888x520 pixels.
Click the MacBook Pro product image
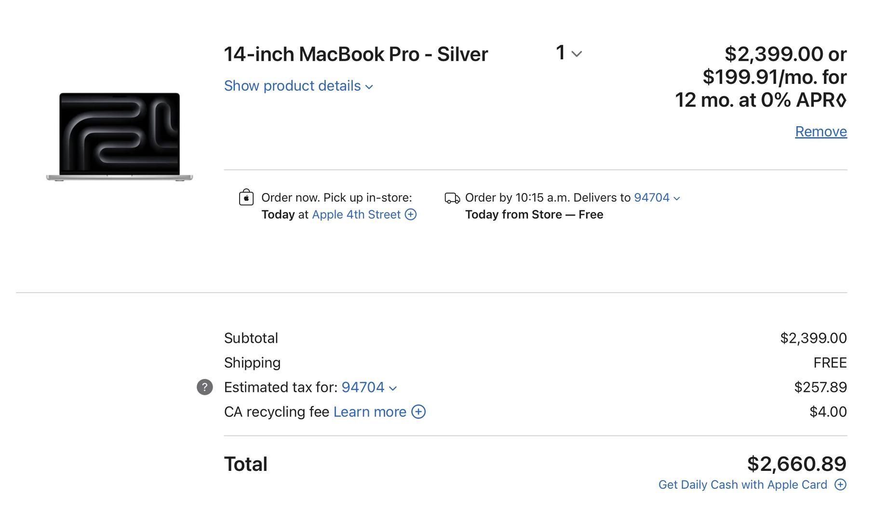pyautogui.click(x=120, y=137)
